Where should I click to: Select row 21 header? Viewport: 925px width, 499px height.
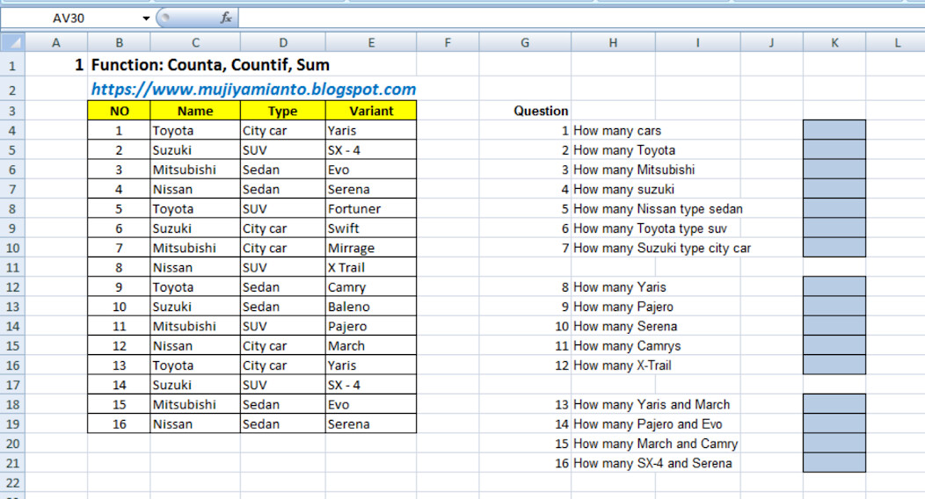[12, 463]
